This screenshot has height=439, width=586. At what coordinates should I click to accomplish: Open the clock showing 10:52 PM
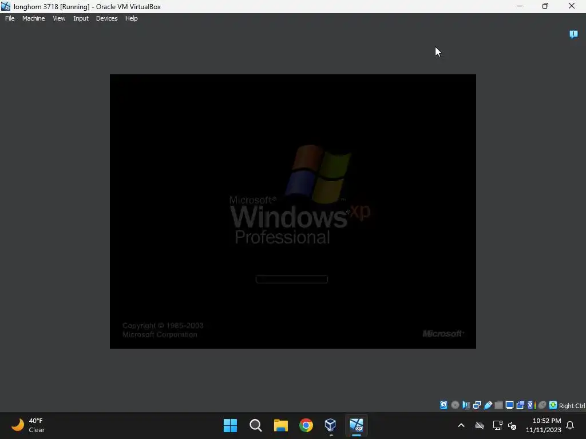(x=544, y=425)
